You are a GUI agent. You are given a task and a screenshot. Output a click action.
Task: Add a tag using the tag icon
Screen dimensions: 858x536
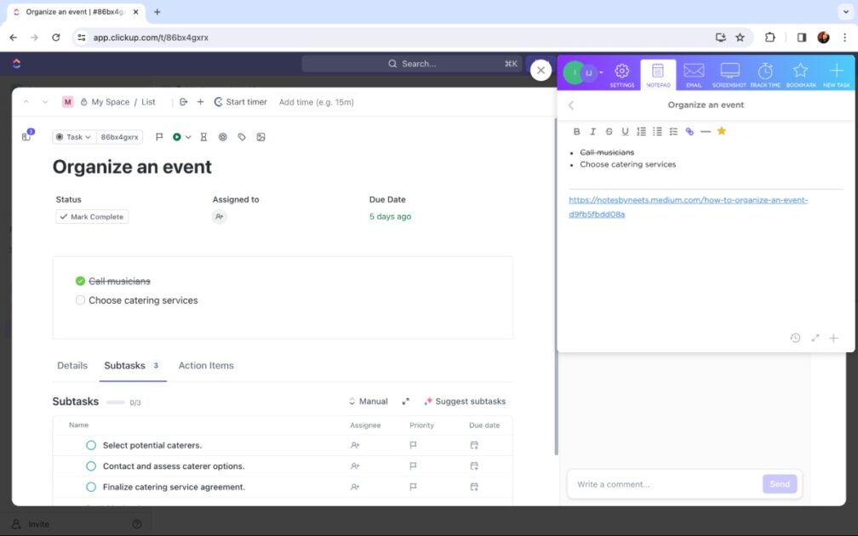click(x=240, y=136)
